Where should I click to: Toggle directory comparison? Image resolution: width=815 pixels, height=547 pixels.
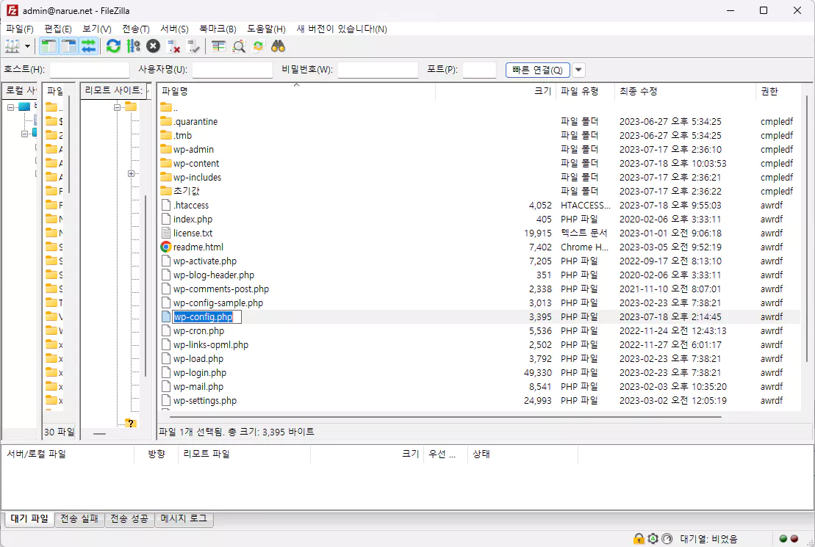239,46
